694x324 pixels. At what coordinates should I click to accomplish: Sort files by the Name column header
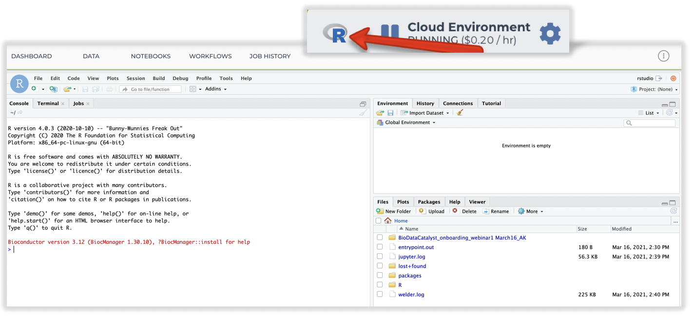(x=412, y=229)
